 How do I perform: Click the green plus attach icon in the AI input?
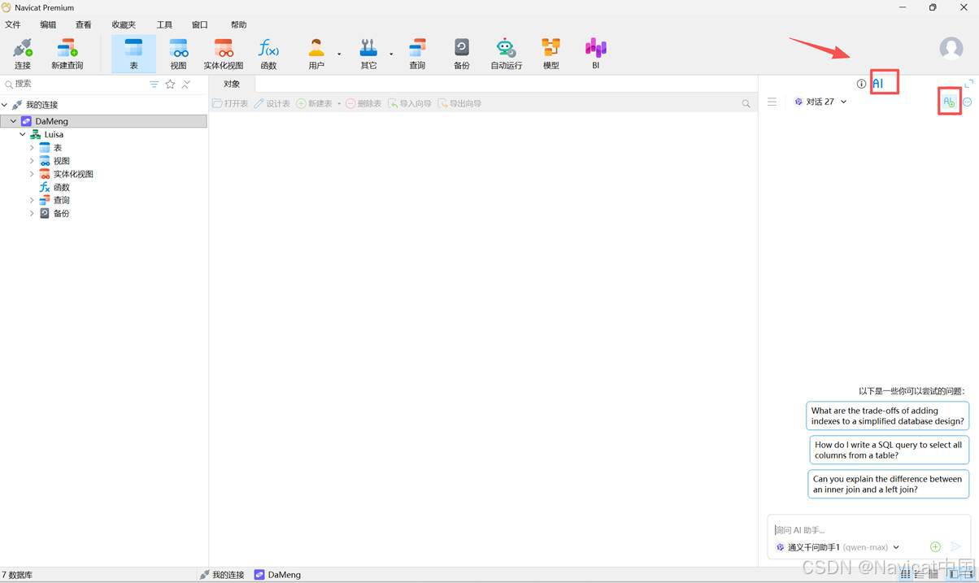935,547
